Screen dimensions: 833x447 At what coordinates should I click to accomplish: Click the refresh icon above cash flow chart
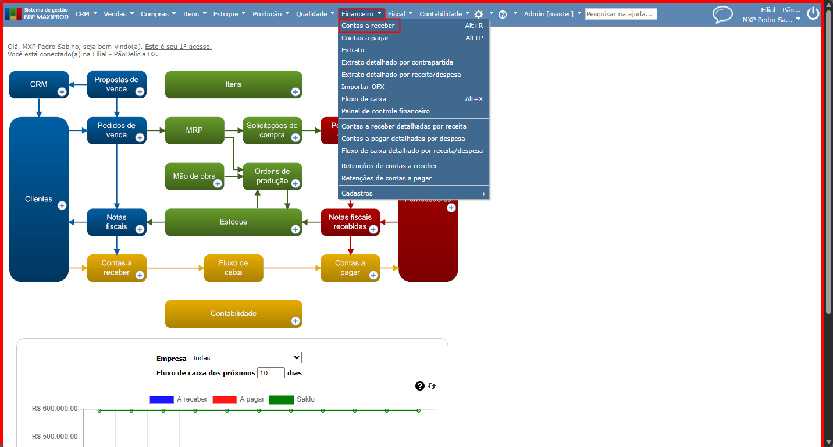coord(432,386)
